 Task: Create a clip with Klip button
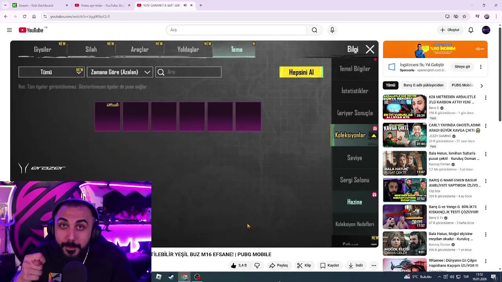click(x=304, y=266)
